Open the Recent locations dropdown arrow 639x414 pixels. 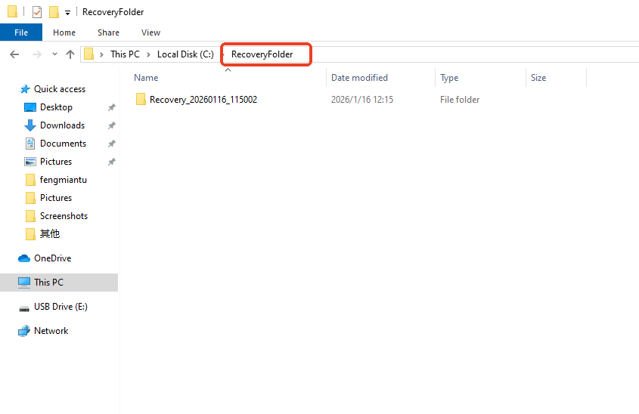point(54,54)
